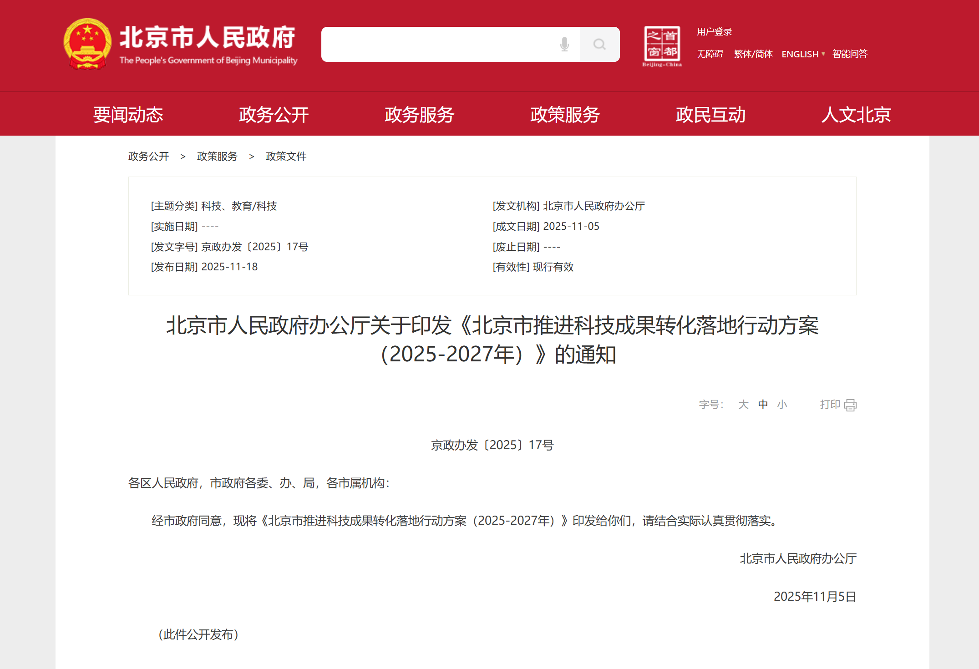Toggle 繁体/简体 character mode
This screenshot has height=669, width=979.
click(753, 54)
